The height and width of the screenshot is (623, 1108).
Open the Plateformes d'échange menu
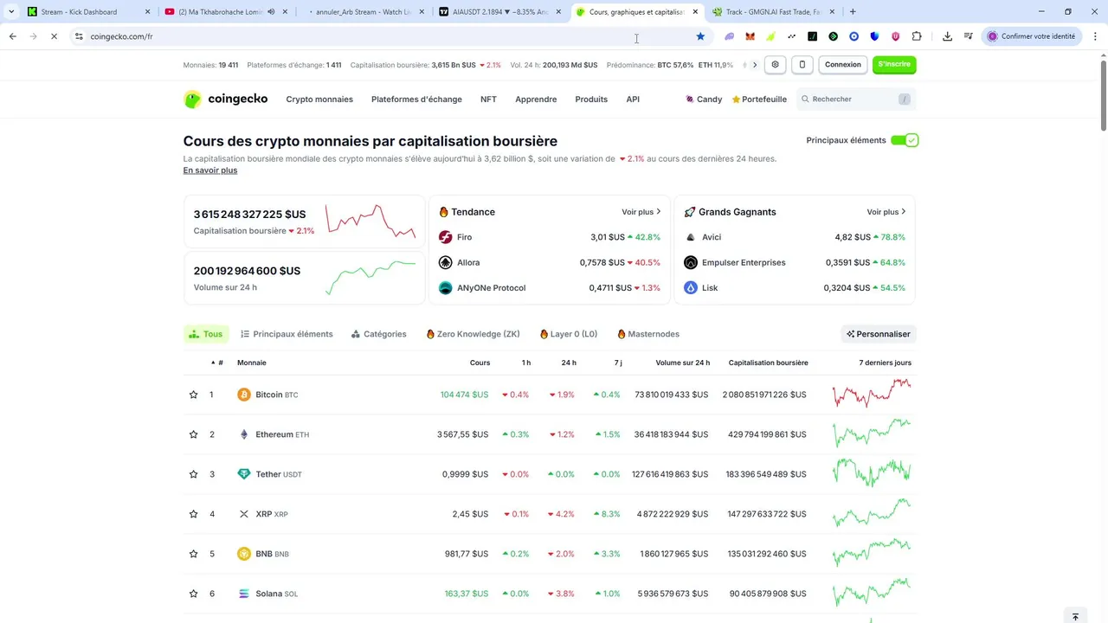(416, 100)
